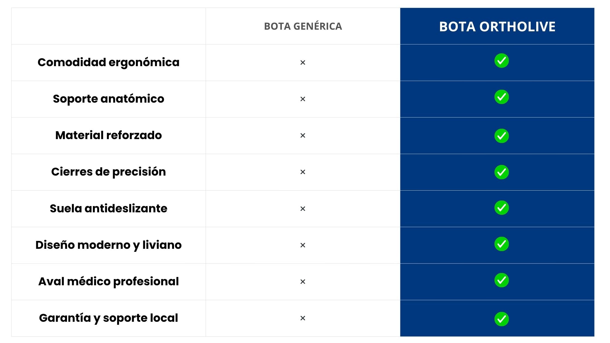Viewport: 610px width, 343px height.
Task: Click the green check for Aval médico profesional
Action: click(x=501, y=280)
